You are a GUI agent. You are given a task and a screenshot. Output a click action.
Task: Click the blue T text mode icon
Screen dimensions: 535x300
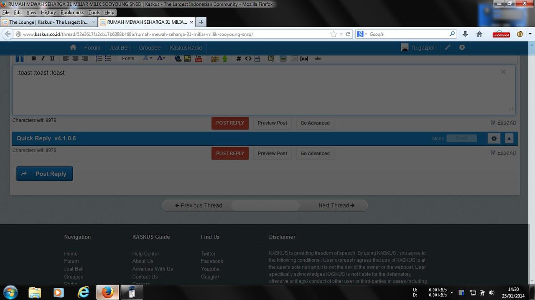(x=20, y=58)
